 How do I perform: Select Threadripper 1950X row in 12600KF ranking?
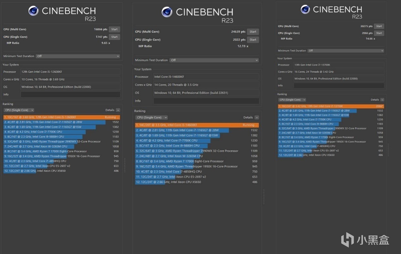[62, 156]
